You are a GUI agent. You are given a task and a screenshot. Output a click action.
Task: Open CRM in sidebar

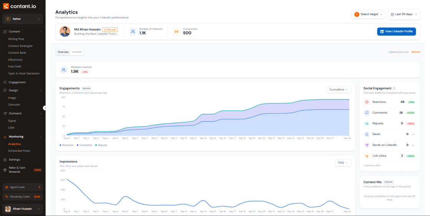(x=11, y=128)
